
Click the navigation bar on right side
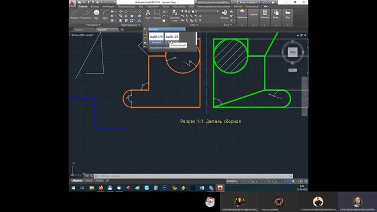[x=305, y=96]
